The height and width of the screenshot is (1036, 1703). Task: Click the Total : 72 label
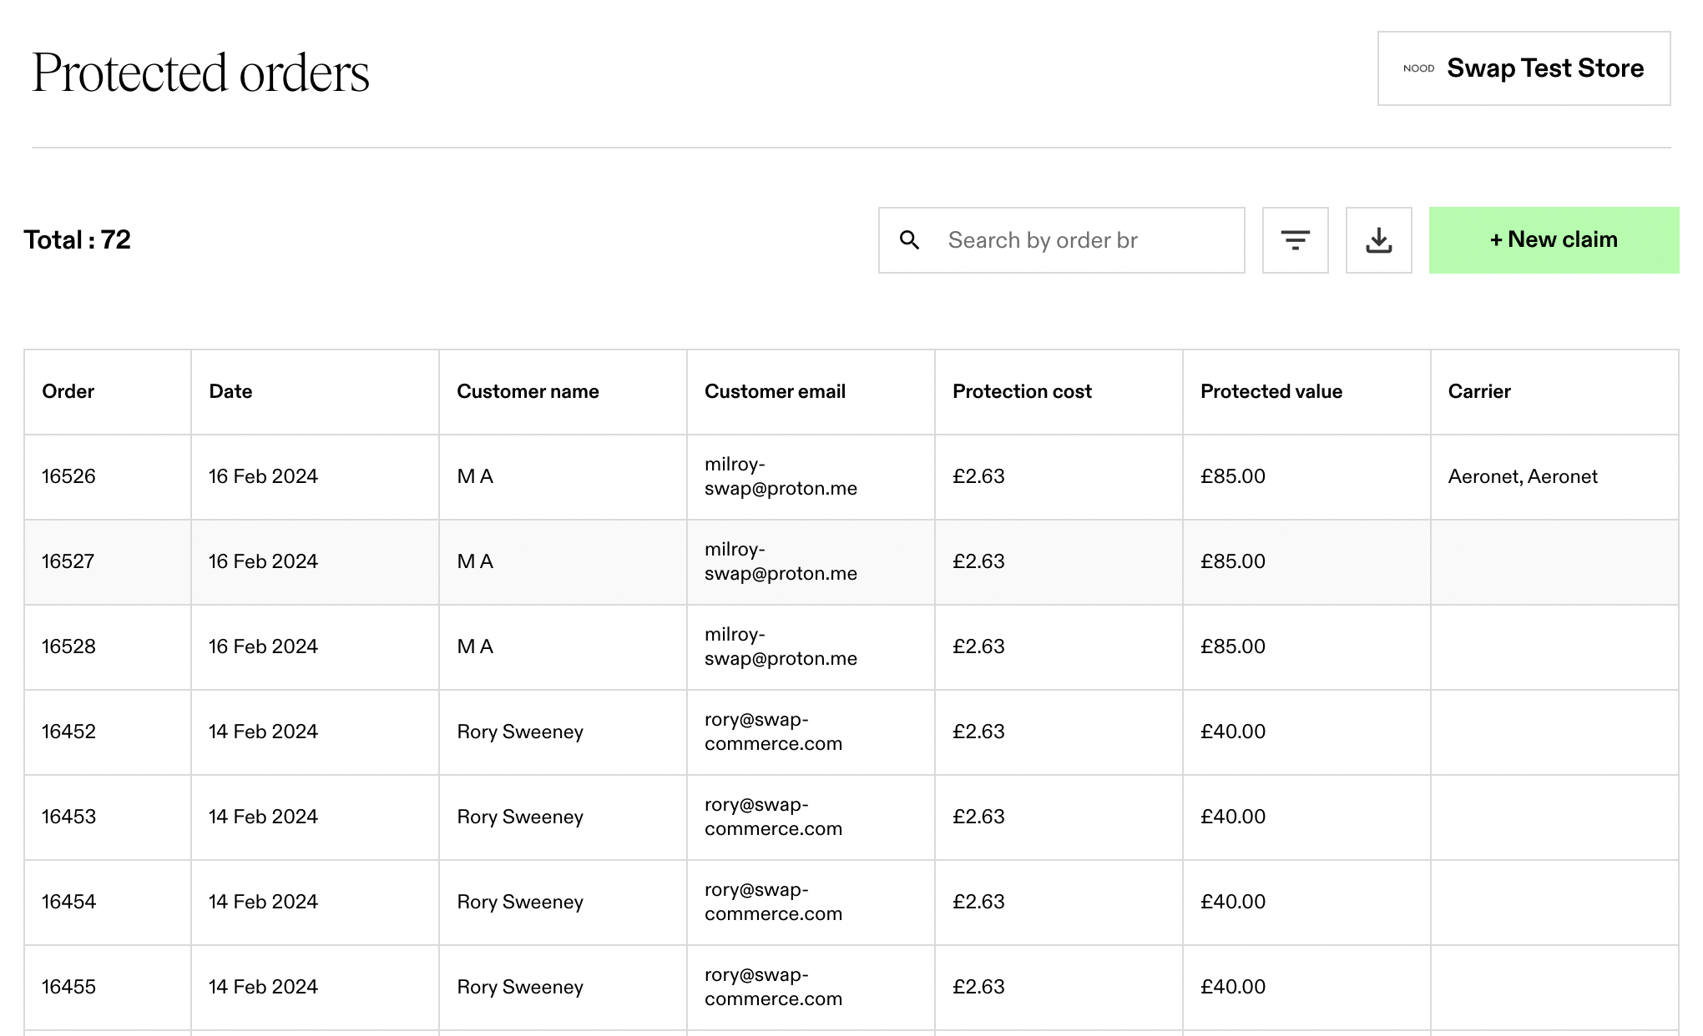(78, 240)
